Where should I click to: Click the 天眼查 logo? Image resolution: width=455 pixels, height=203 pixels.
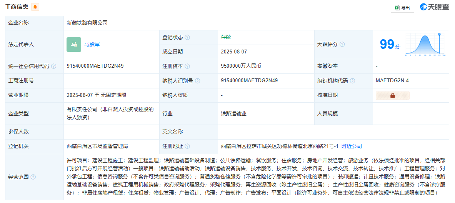[x=434, y=7]
